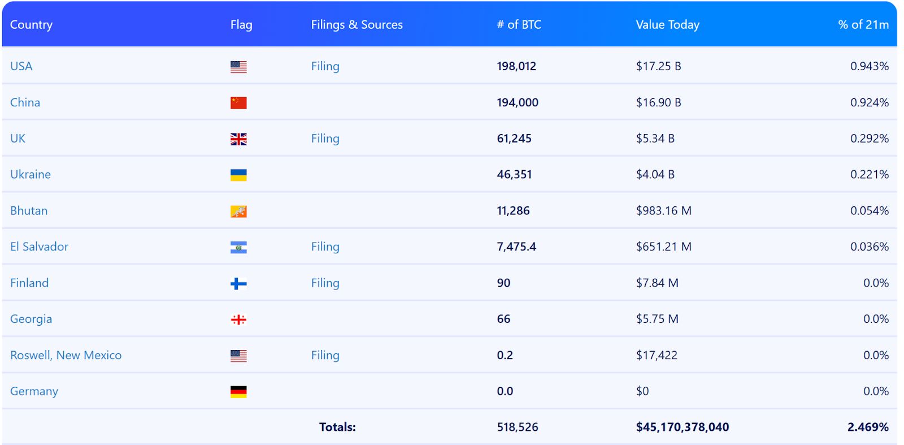Click the Ukraine flag icon
Screen dimensions: 904x445
pos(239,174)
